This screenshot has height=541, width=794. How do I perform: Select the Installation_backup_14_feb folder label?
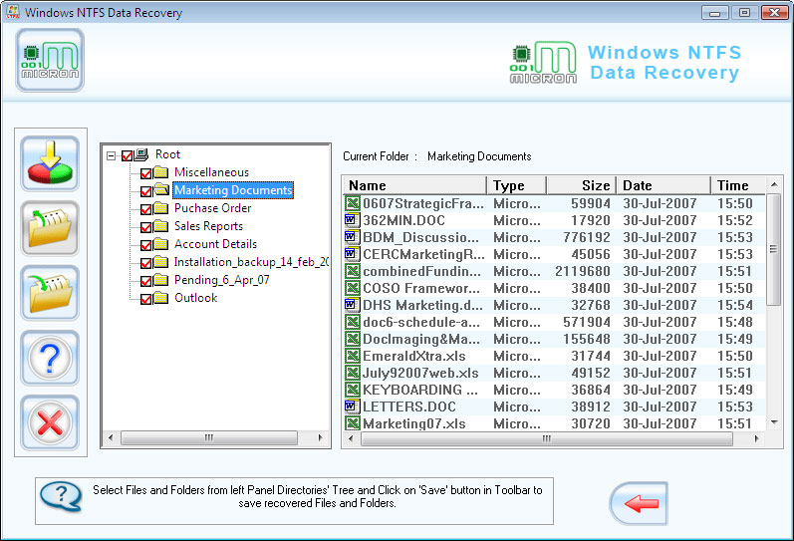[x=251, y=262]
